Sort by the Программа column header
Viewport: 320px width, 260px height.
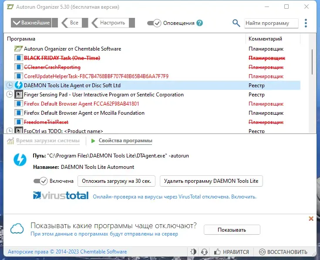(21, 39)
